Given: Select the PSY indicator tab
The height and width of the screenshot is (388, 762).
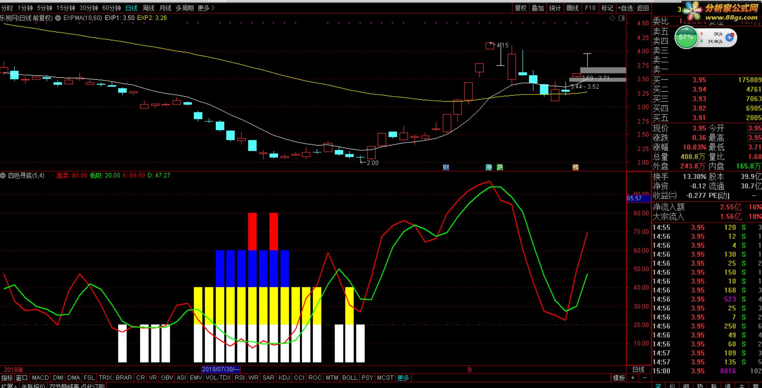Looking at the screenshot, I should point(367,378).
